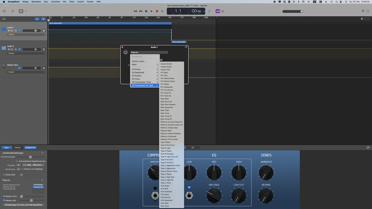
Task: Open the note pad icon
Action: tap(363, 11)
